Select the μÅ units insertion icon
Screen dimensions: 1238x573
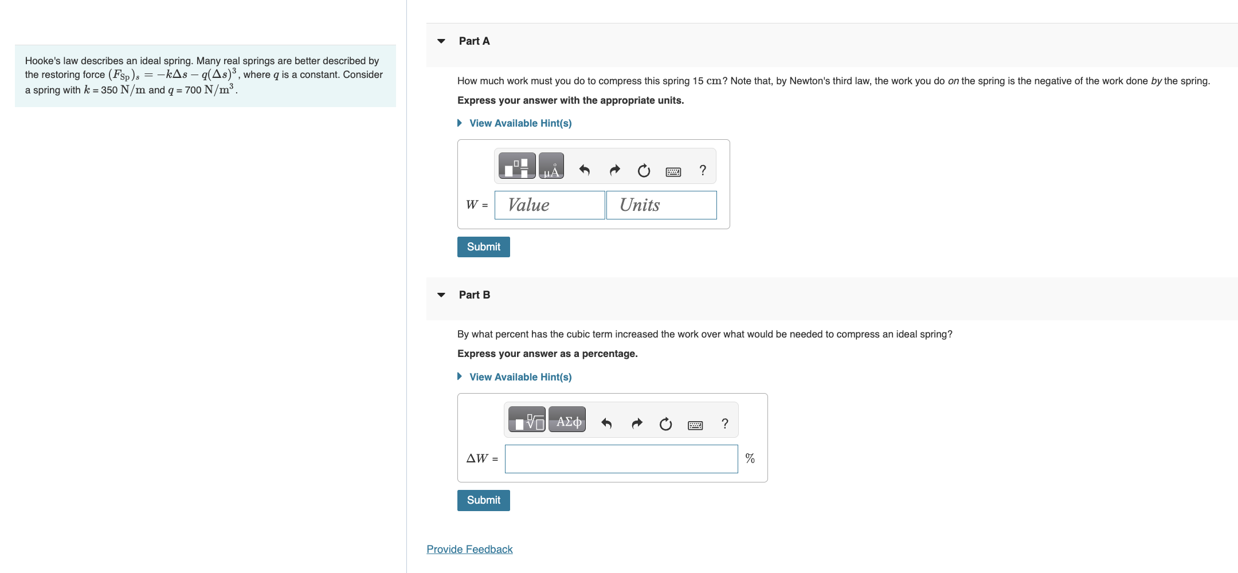tap(551, 166)
